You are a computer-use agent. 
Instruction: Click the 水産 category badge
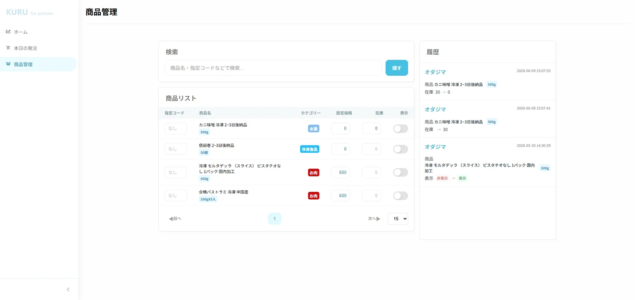(314, 129)
